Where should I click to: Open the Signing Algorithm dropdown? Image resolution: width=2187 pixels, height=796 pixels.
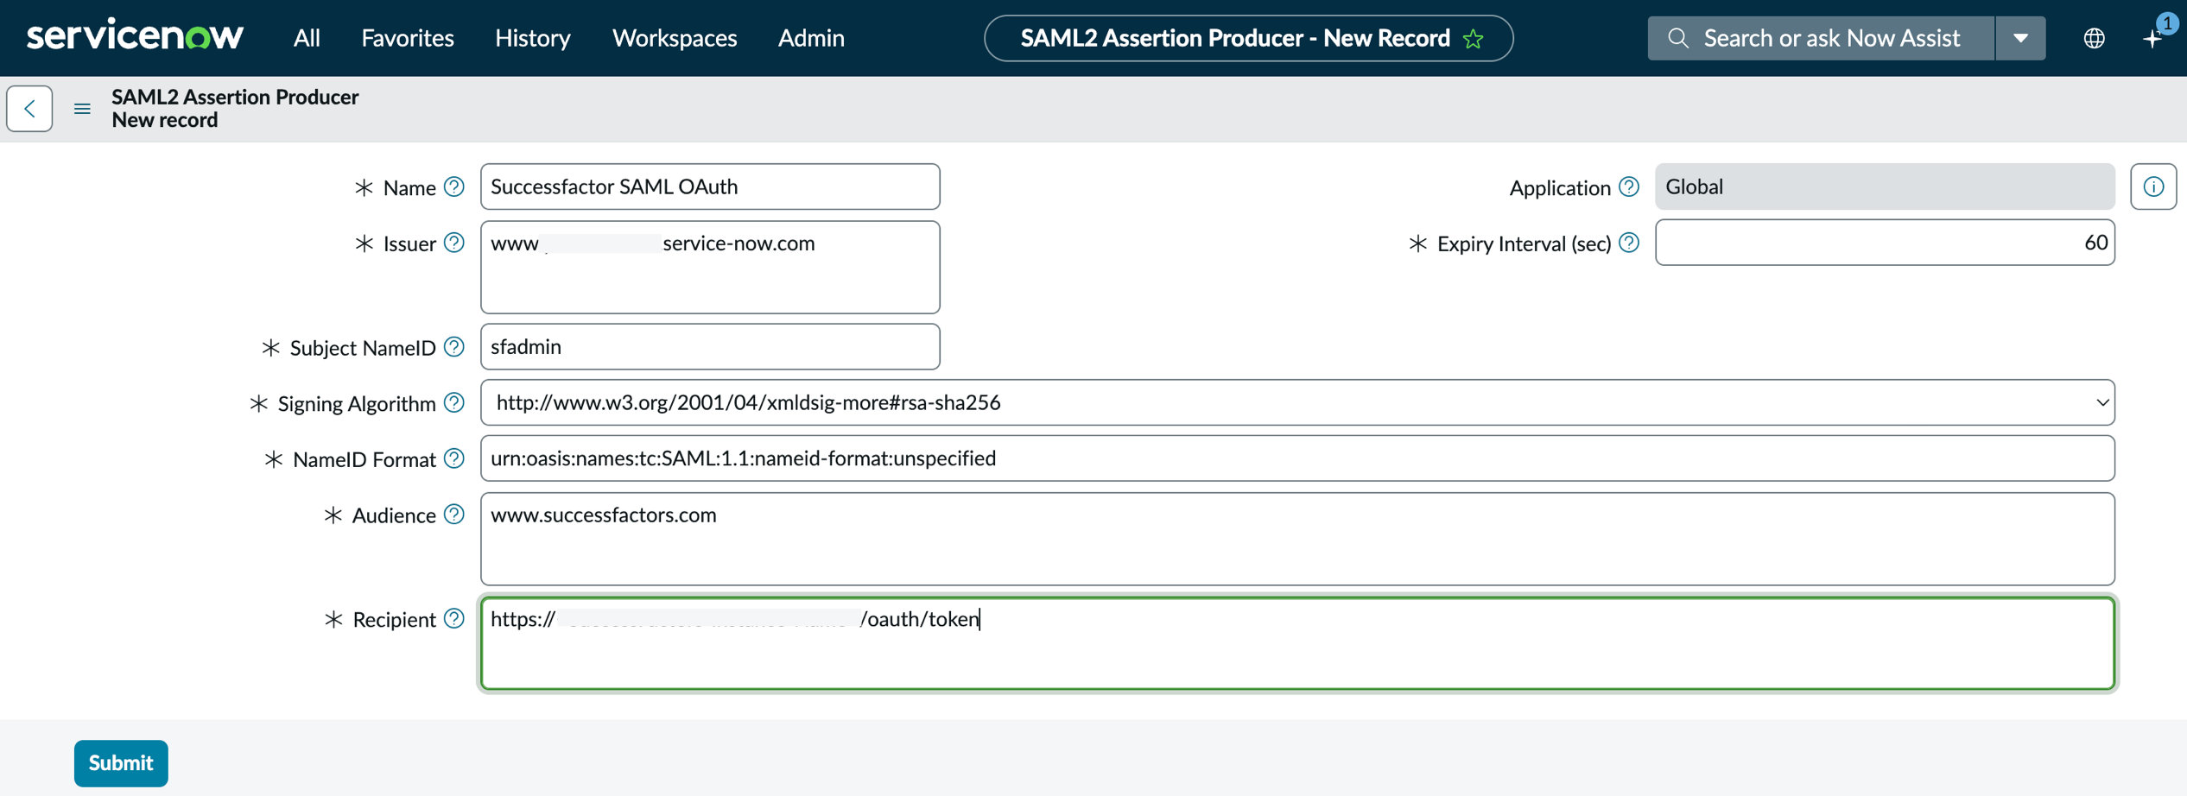coord(1297,402)
